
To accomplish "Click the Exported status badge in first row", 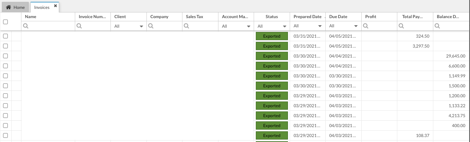I will pyautogui.click(x=272, y=36).
